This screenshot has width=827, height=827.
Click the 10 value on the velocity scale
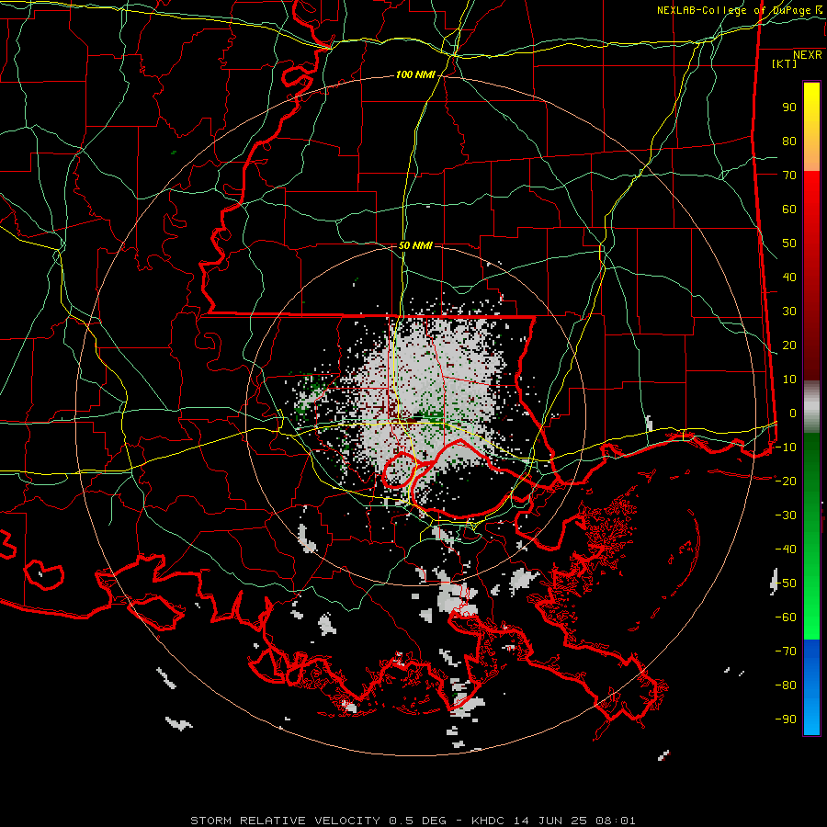click(789, 380)
